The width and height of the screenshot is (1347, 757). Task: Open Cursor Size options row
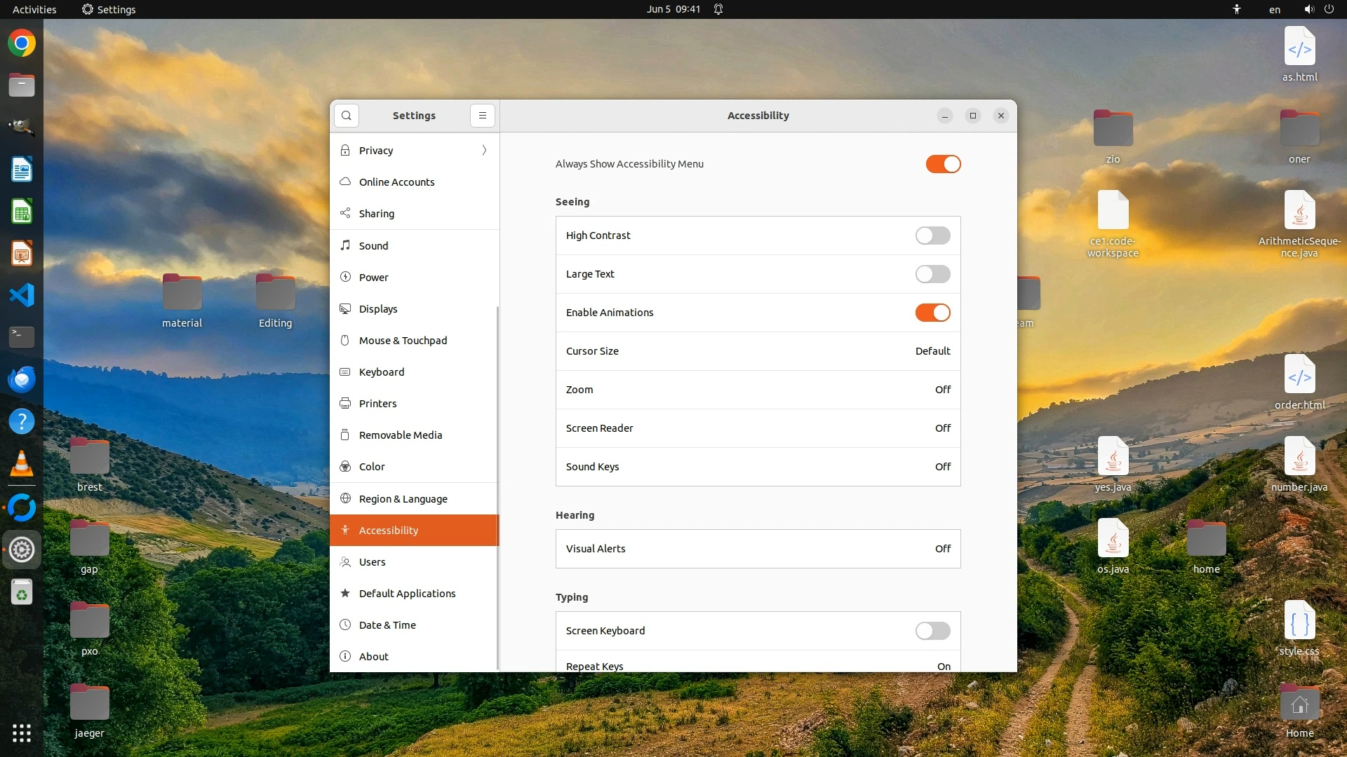click(758, 351)
